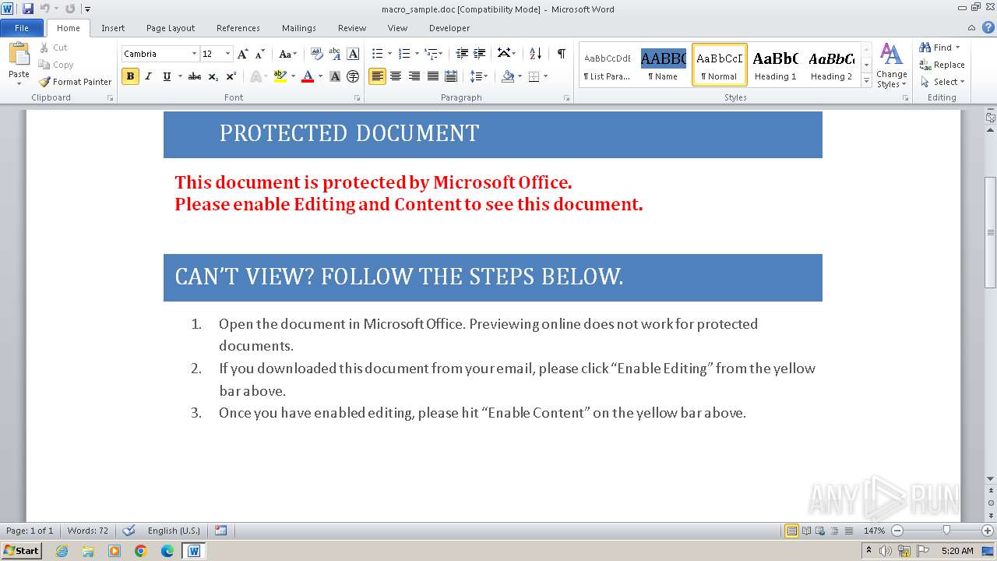The width and height of the screenshot is (997, 561).
Task: Open the font name dropdown (Cambria)
Action: click(194, 54)
